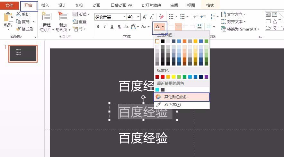Open the File 文件 tab

tap(9, 5)
